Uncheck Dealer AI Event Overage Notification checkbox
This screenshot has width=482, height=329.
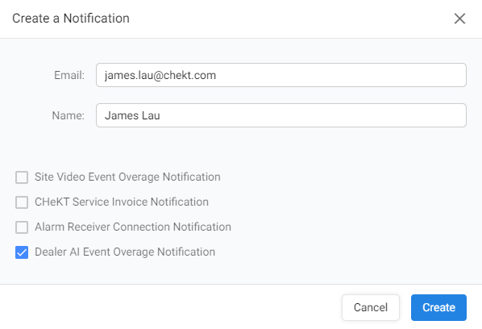pos(22,252)
